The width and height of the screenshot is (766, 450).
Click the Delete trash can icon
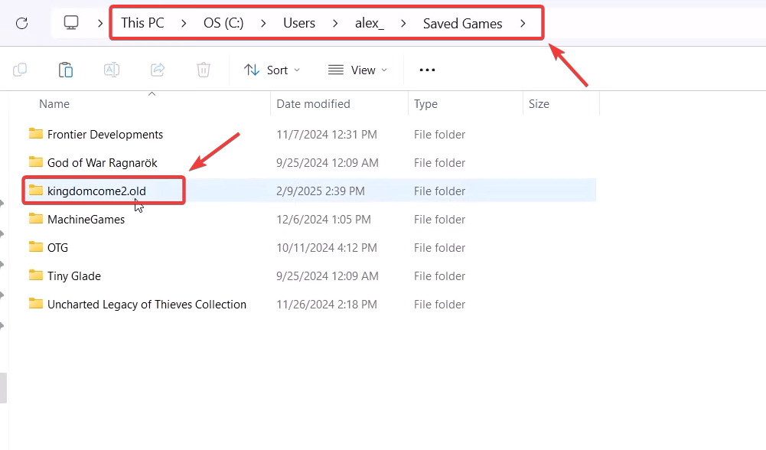(x=204, y=70)
